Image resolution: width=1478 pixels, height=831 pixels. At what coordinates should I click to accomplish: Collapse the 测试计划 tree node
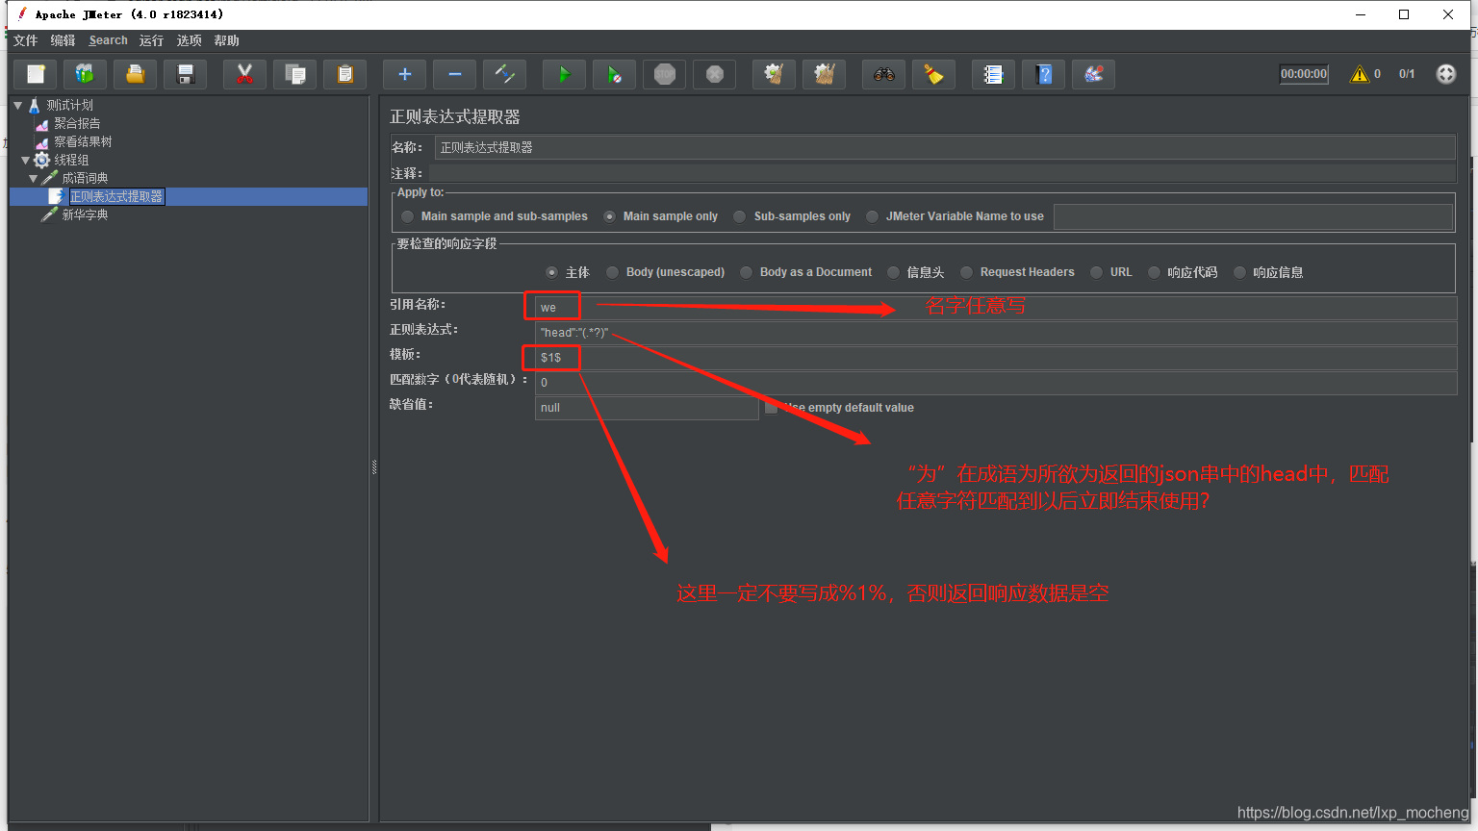pos(18,105)
